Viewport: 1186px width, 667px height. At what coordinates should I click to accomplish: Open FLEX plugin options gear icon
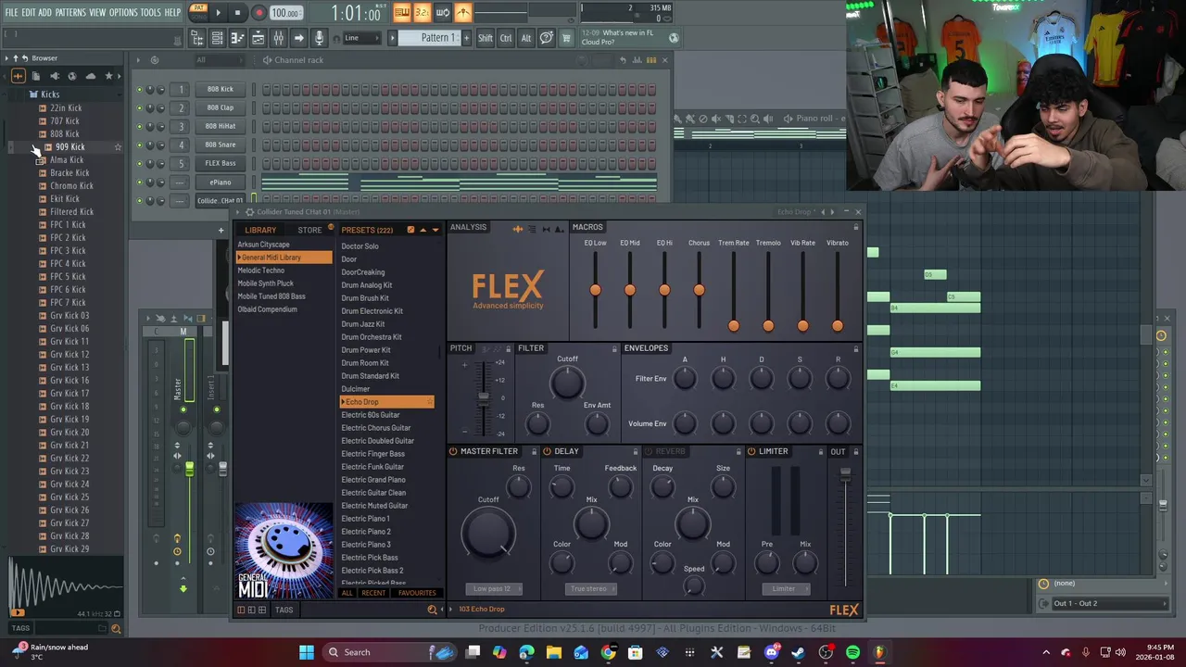249,212
